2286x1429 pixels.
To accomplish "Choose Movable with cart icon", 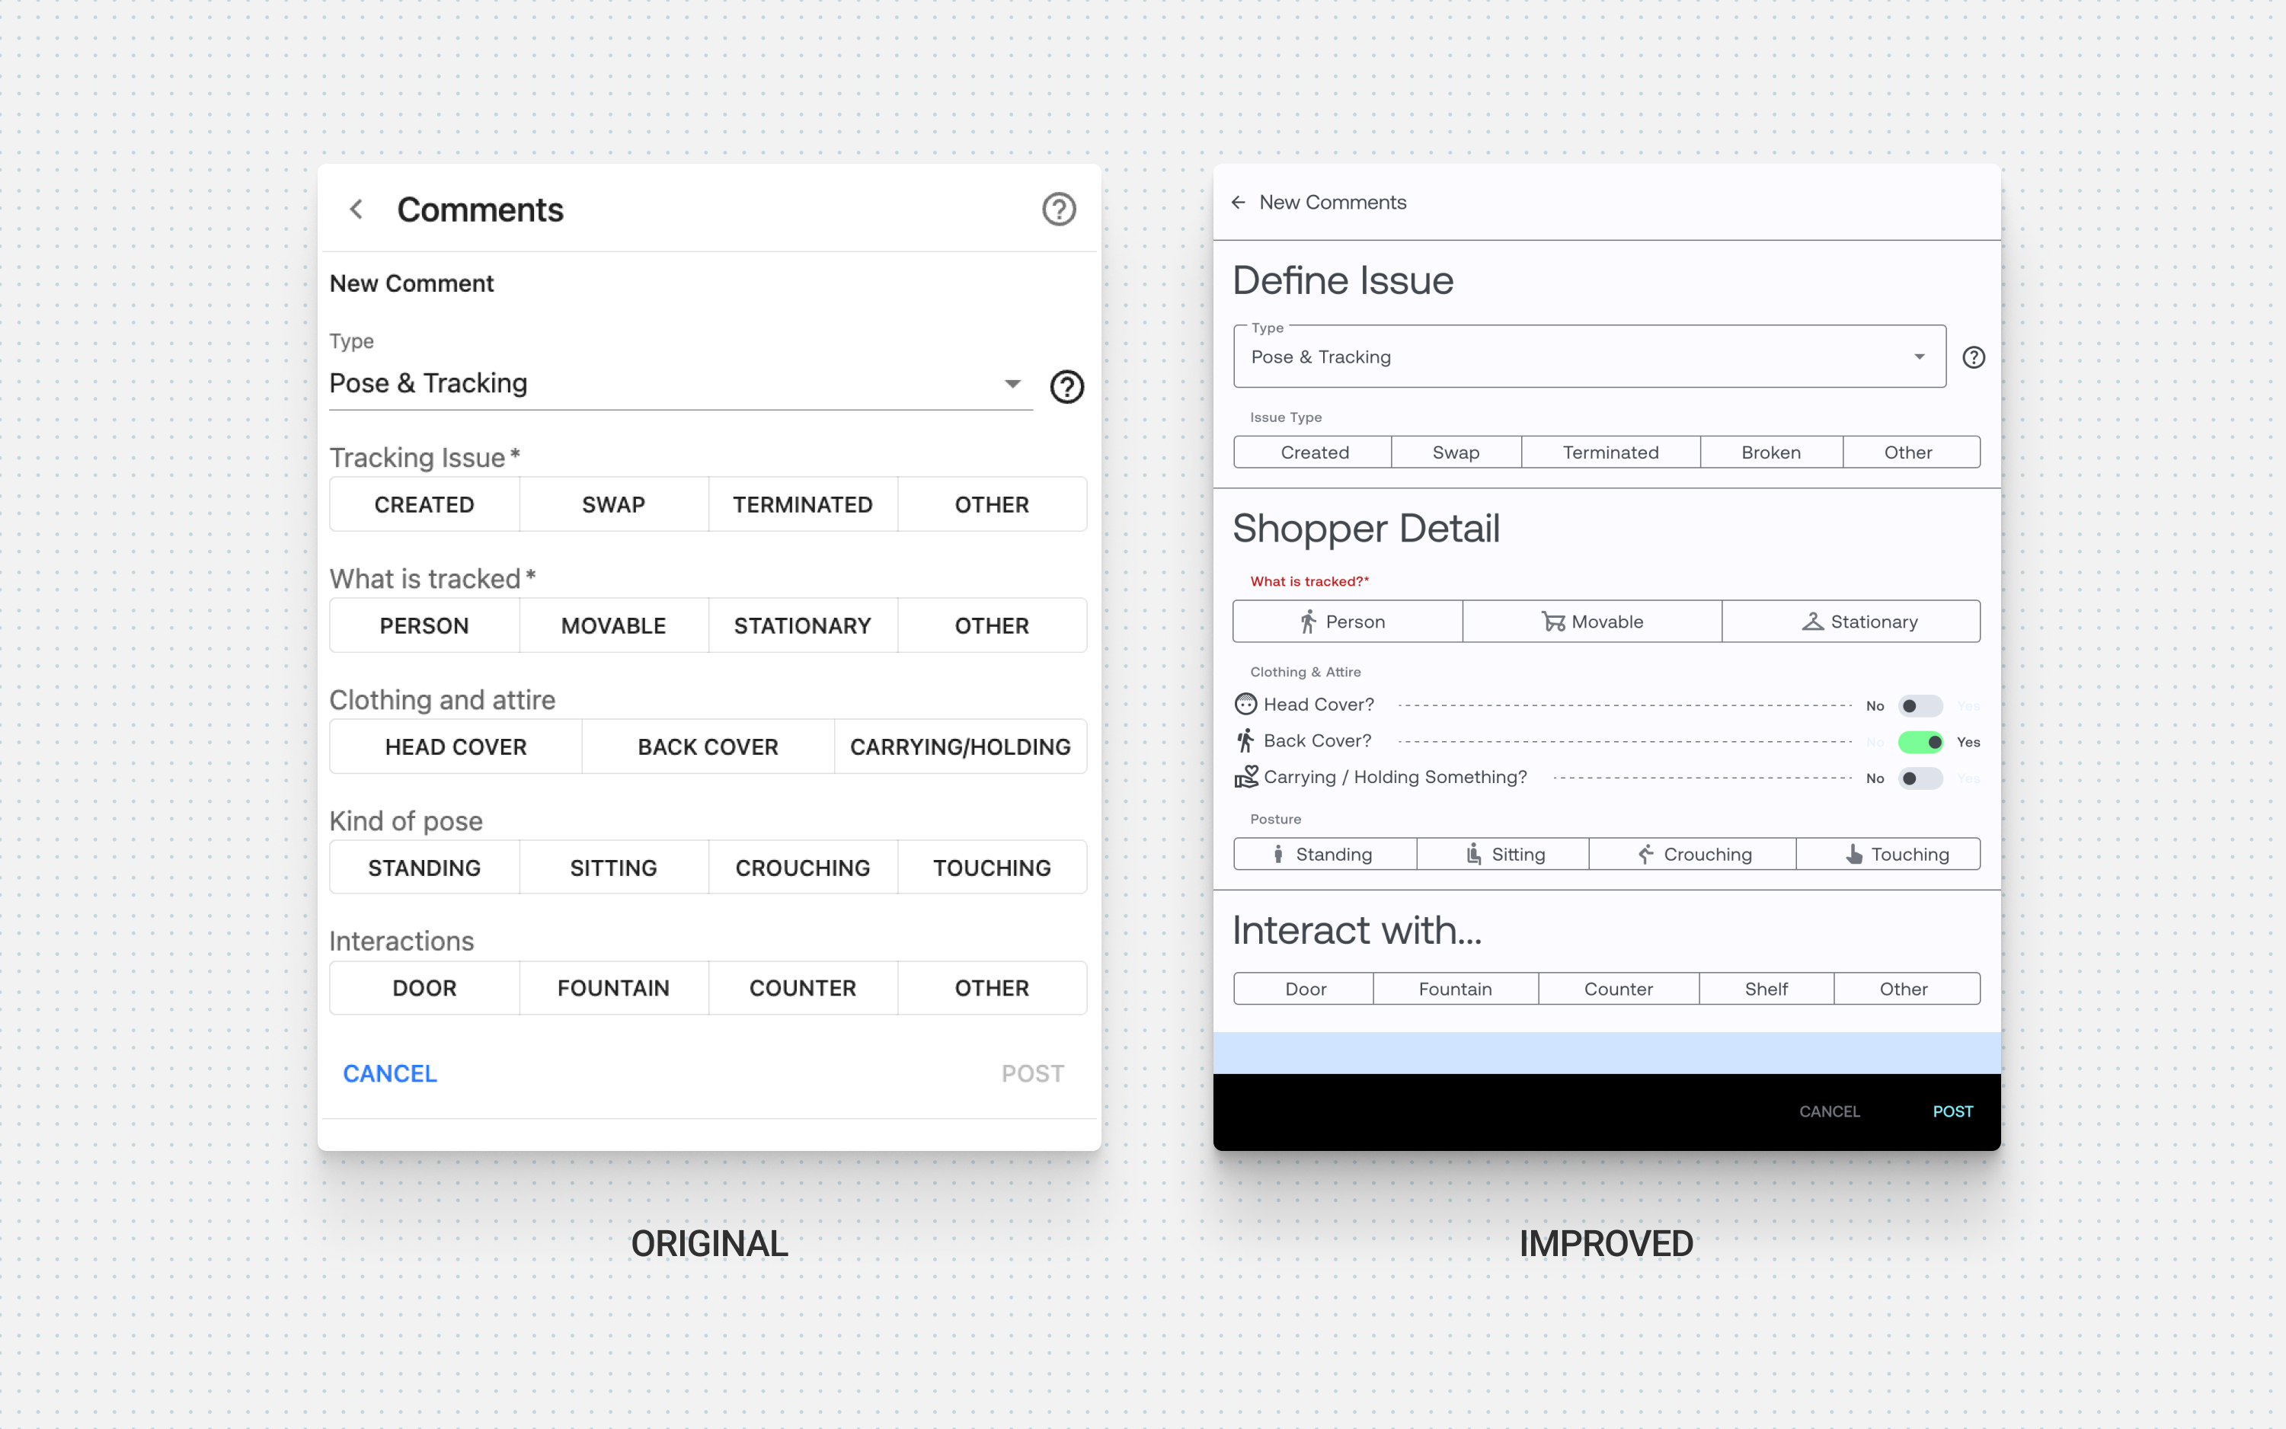I will pyautogui.click(x=1592, y=621).
